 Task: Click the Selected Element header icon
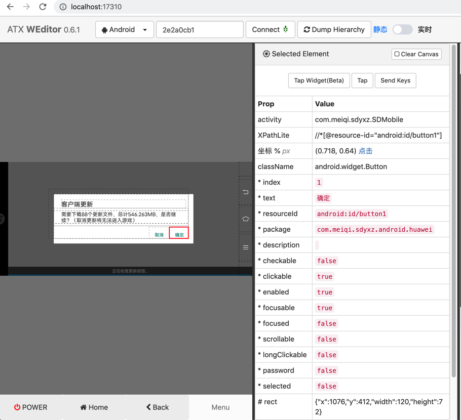pos(266,54)
